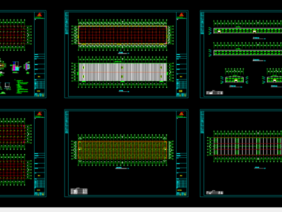This screenshot has height=212, width=282.
Task: Select the red grid plan with yellow border
Action: coord(122,35)
